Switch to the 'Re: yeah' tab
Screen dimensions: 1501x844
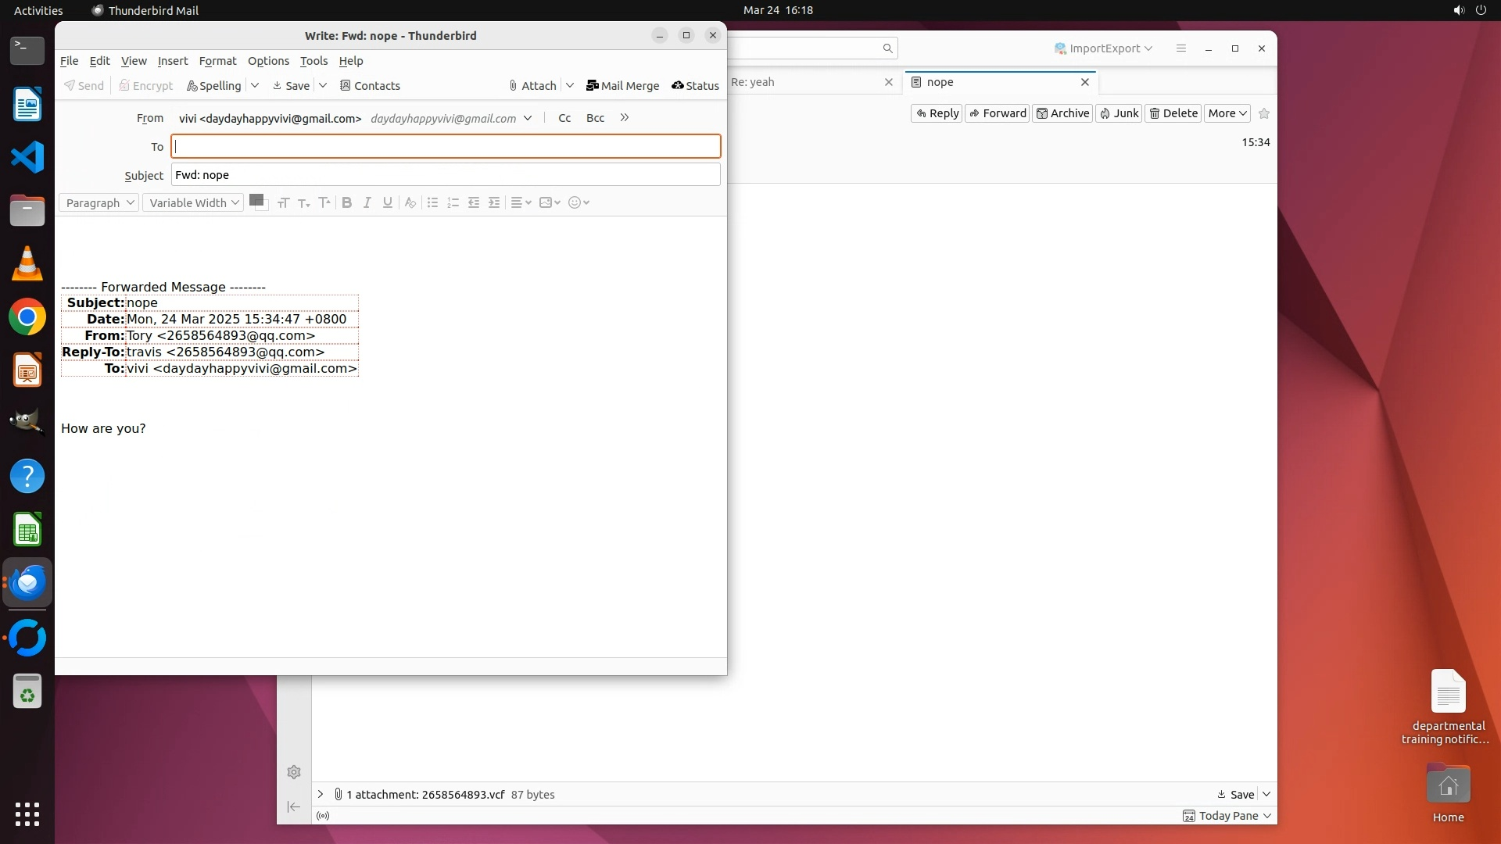pos(805,82)
